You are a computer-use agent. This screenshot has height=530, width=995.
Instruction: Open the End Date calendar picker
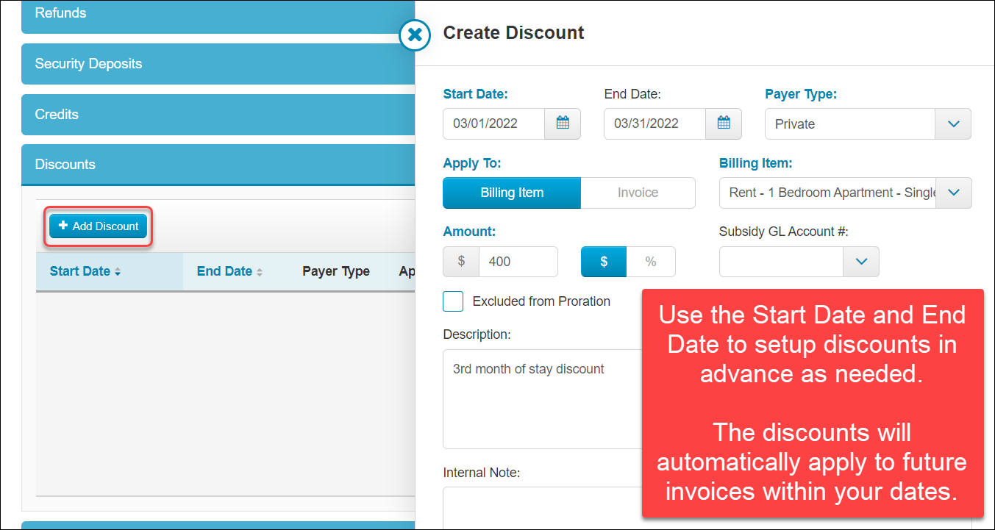724,123
